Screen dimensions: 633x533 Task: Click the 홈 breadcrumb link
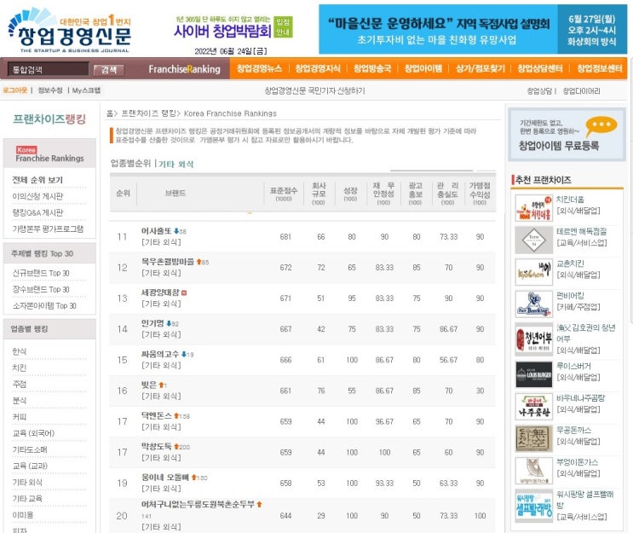point(109,113)
